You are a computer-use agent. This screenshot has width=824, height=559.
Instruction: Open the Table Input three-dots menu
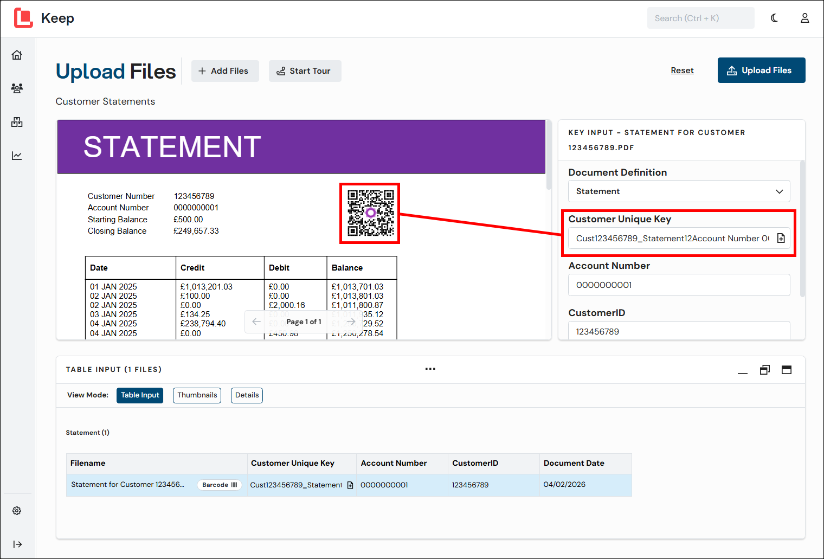coord(430,369)
